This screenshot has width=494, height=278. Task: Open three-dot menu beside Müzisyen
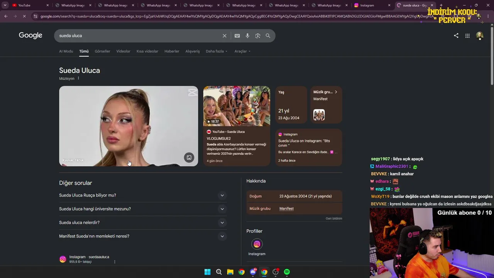coord(78,78)
